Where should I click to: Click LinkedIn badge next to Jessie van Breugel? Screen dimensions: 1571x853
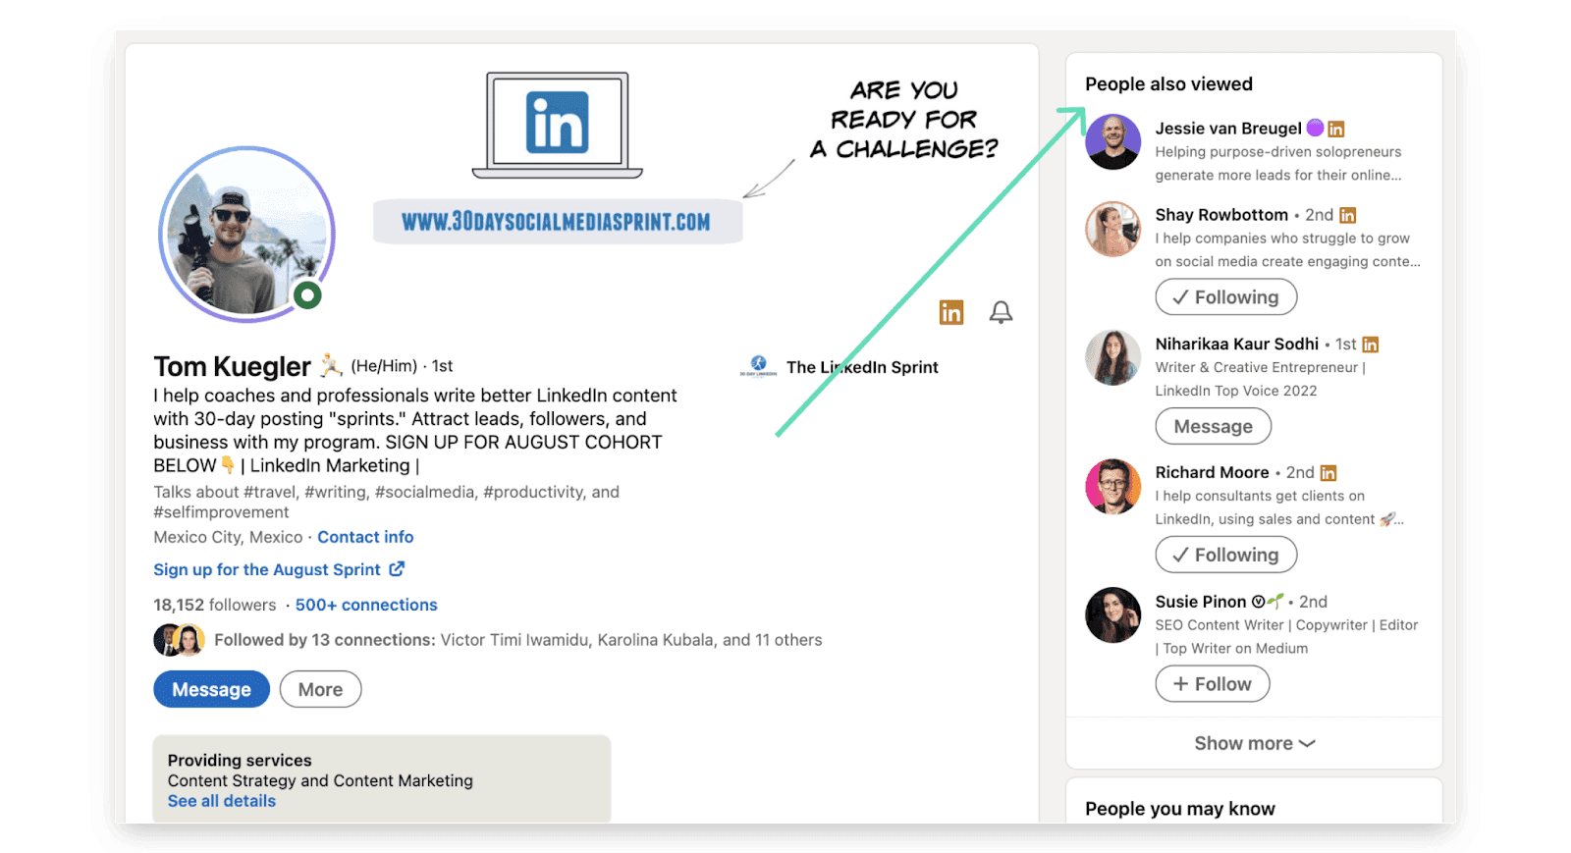click(1336, 129)
